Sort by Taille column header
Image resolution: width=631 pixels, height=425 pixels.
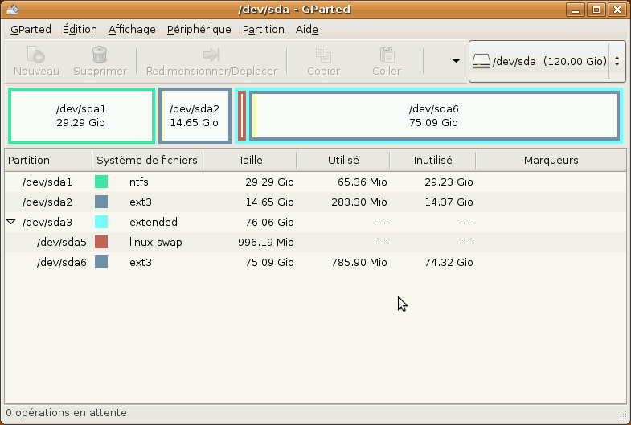[x=250, y=160]
